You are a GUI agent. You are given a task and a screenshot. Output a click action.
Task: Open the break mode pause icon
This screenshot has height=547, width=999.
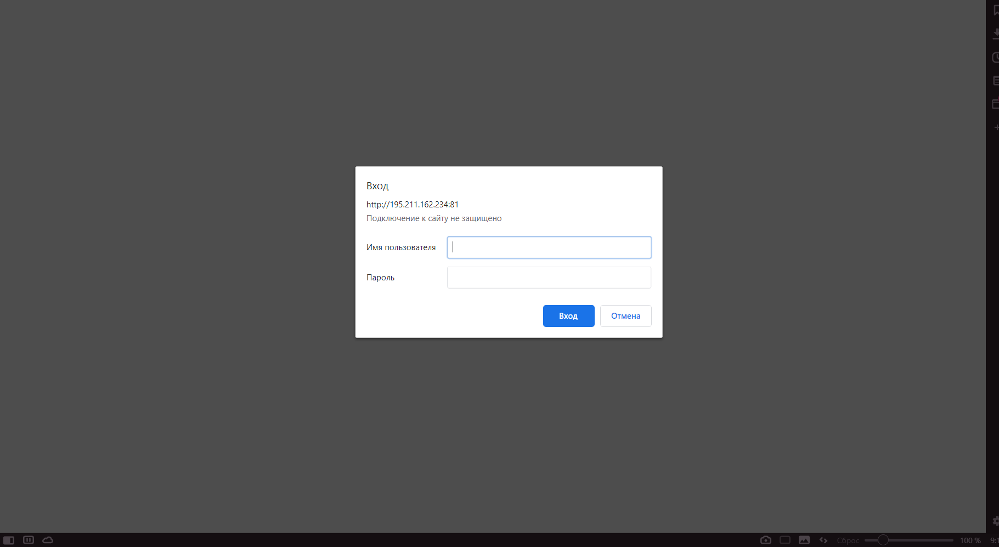(x=29, y=540)
